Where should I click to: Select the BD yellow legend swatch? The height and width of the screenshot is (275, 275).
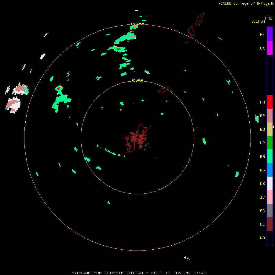click(x=270, y=130)
